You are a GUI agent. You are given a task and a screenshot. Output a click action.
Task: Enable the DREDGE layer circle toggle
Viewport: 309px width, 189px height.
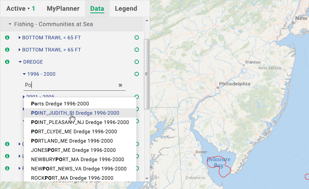click(136, 62)
